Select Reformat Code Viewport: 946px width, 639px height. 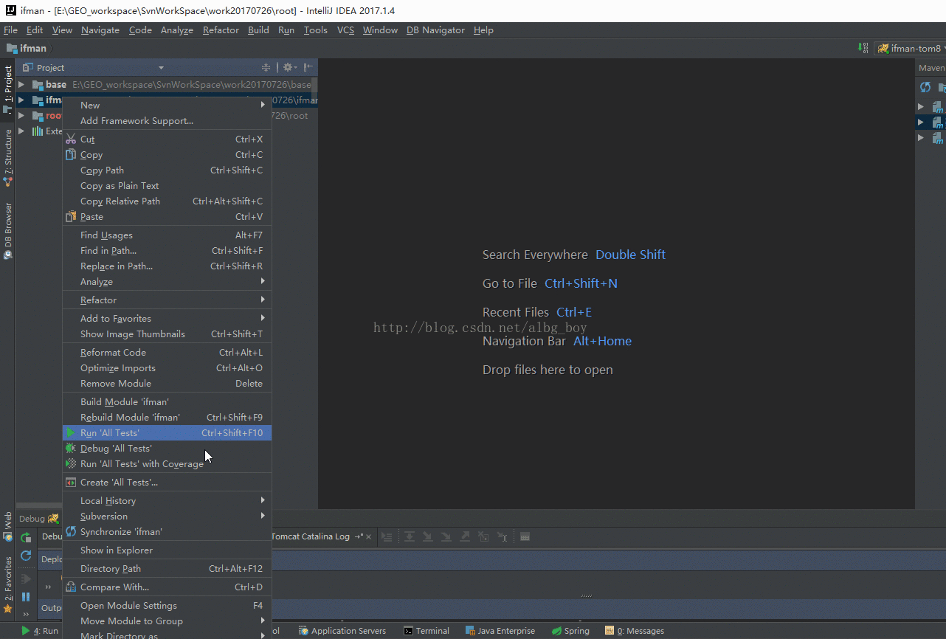coord(167,353)
